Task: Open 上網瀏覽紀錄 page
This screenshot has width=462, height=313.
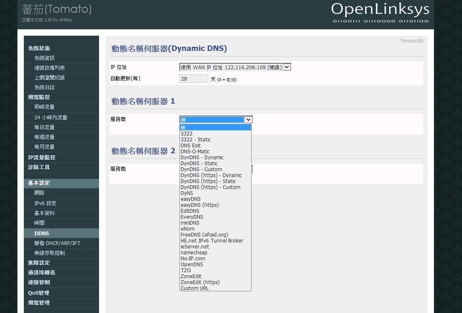Action: (61, 78)
